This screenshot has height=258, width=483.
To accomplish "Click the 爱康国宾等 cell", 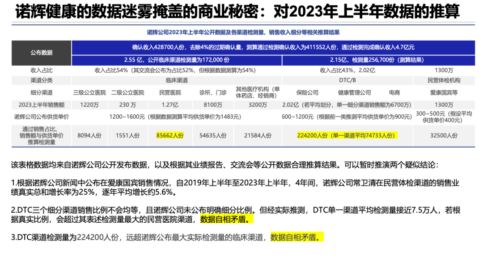I will (444, 93).
